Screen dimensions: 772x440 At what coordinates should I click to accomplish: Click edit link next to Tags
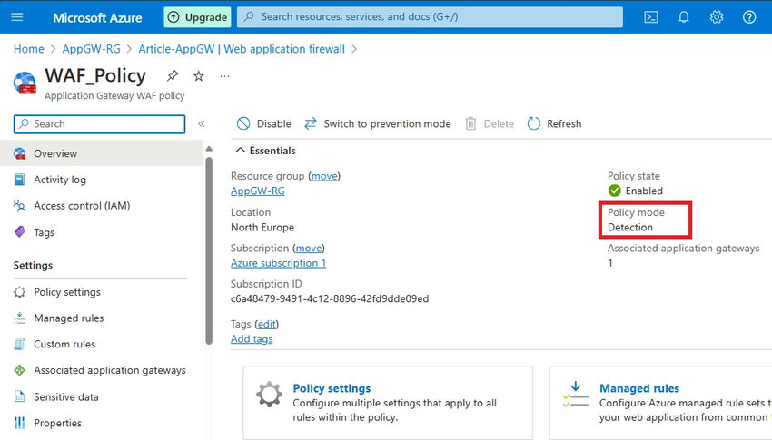[267, 324]
